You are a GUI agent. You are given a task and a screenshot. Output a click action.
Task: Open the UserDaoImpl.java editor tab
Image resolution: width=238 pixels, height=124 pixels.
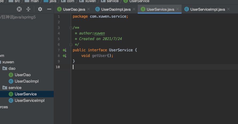point(116,9)
